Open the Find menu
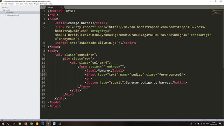Image resolution: width=224 pixels, height=126 pixels. [17, 4]
